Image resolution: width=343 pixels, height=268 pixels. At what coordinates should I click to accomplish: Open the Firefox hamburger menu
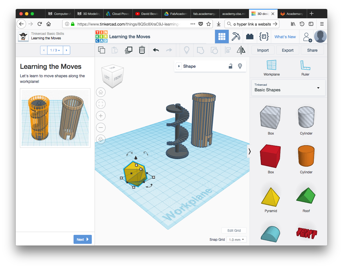point(322,24)
